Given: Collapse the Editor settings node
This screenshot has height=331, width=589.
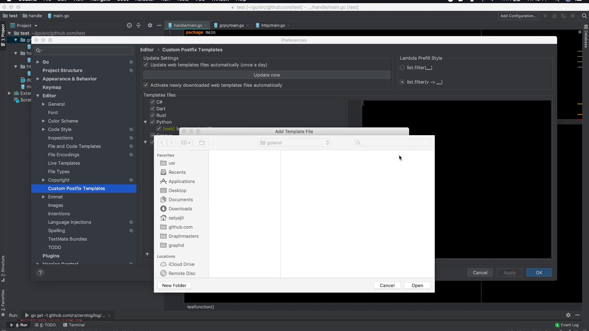Looking at the screenshot, I should point(38,96).
